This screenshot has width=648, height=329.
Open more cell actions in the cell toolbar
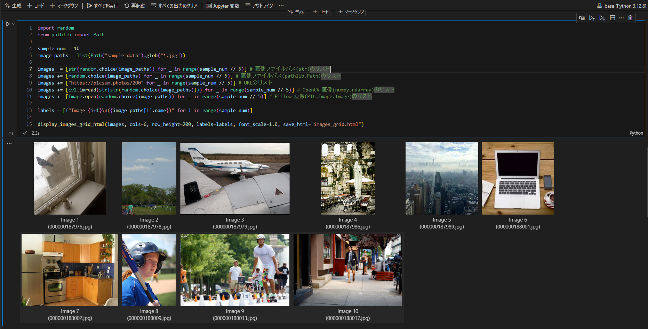click(x=622, y=18)
